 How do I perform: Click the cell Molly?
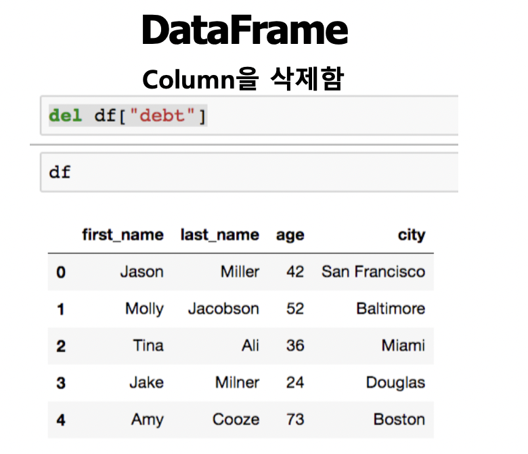pos(144,309)
